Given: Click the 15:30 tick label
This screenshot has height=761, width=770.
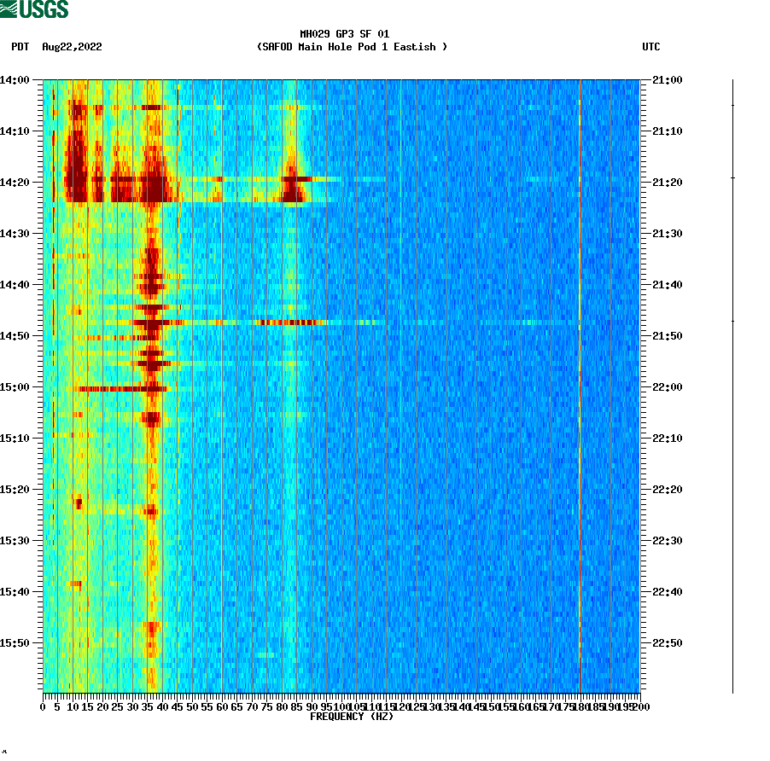Looking at the screenshot, I should pos(15,539).
